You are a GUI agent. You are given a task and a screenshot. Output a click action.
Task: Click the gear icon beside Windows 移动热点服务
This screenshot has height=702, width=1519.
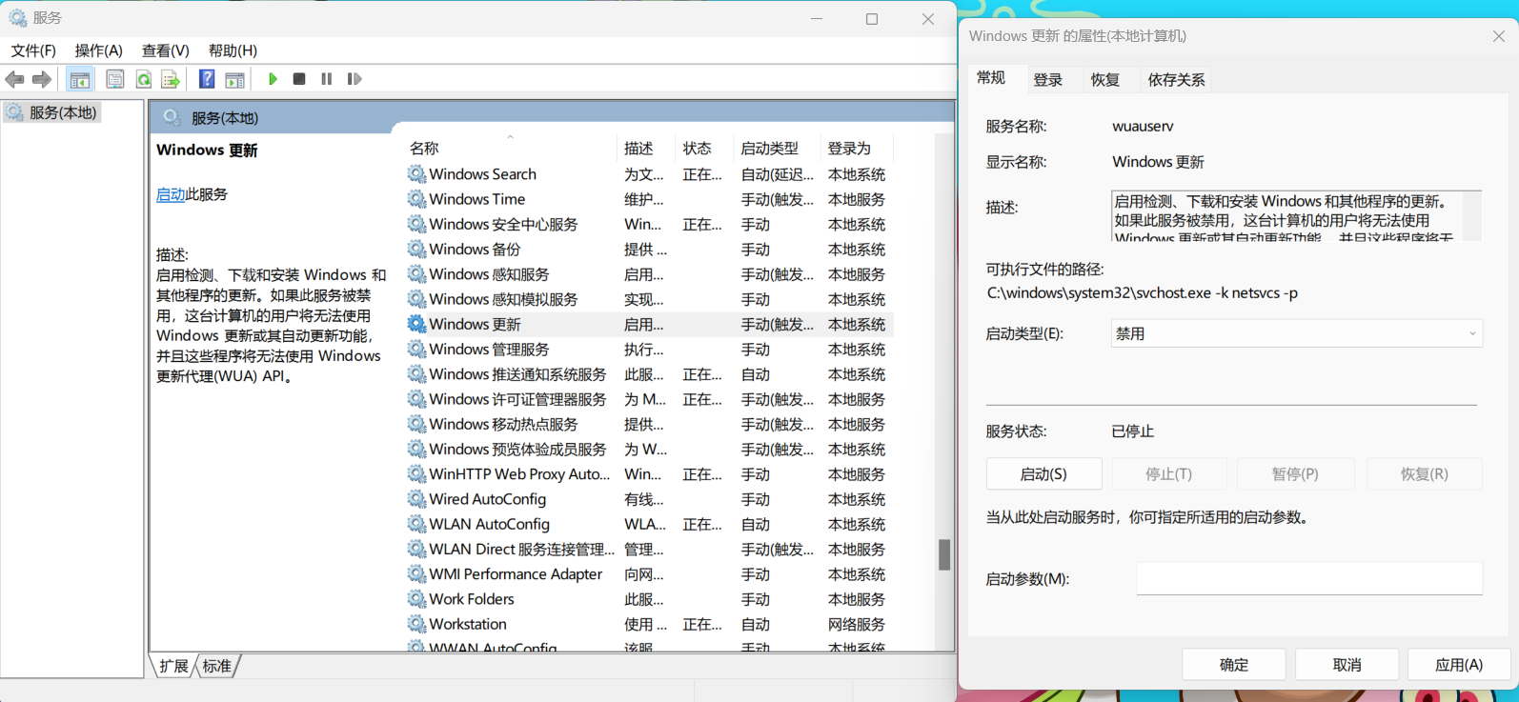(416, 424)
